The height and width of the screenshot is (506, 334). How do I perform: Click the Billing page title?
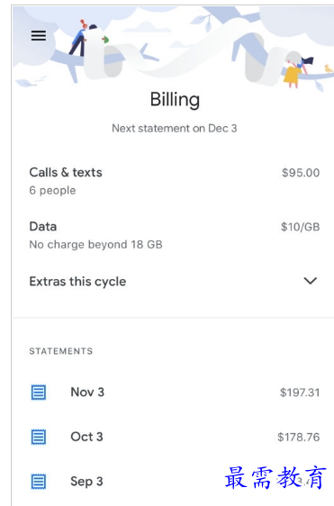pos(175,100)
